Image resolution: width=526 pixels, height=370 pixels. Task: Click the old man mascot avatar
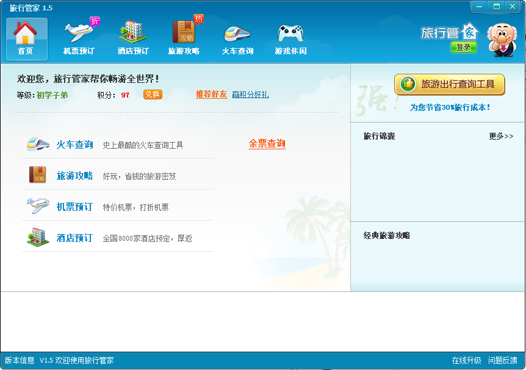point(502,40)
